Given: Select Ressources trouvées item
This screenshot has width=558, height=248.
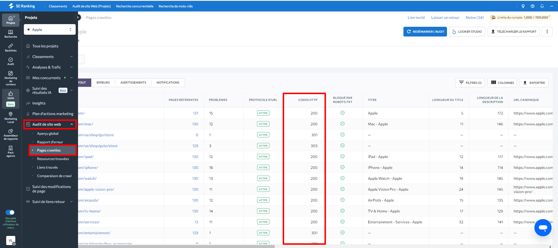Looking at the screenshot, I should (53, 159).
